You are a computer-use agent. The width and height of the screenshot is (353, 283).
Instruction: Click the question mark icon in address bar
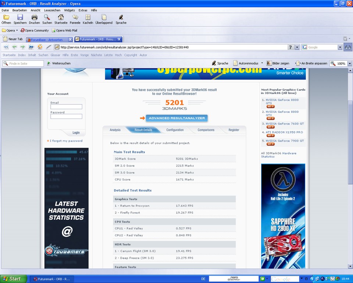click(x=290, y=47)
